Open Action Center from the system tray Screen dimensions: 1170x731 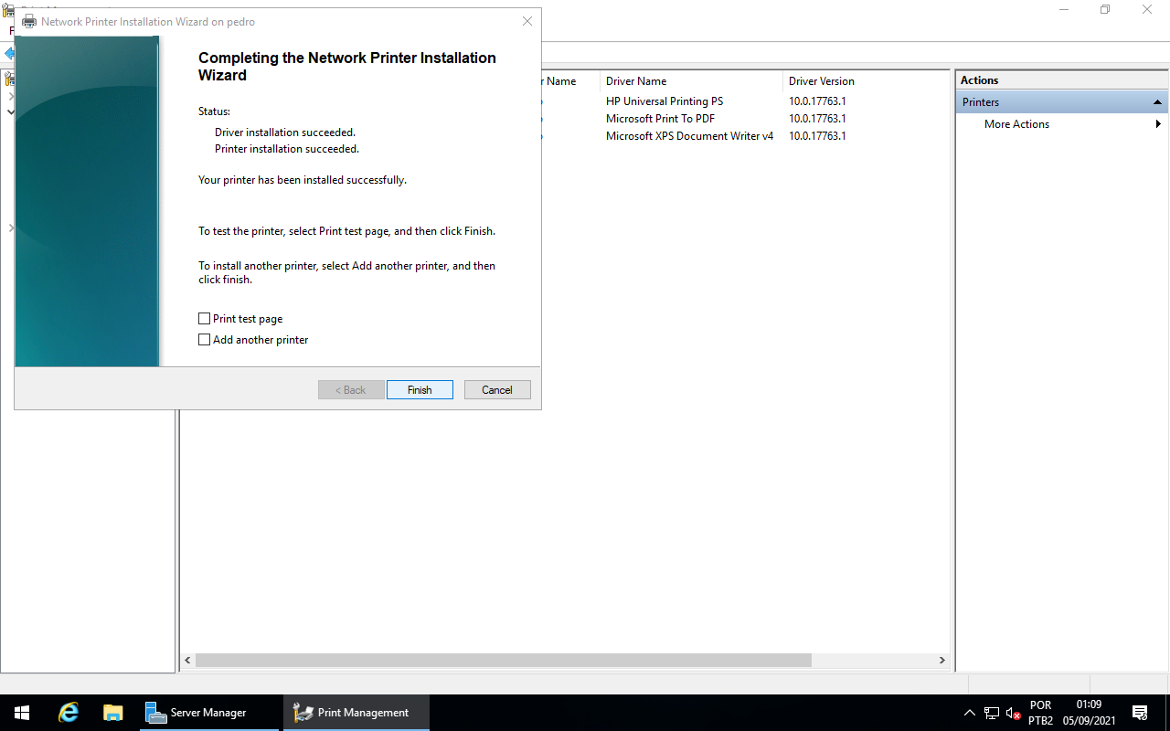point(1140,712)
